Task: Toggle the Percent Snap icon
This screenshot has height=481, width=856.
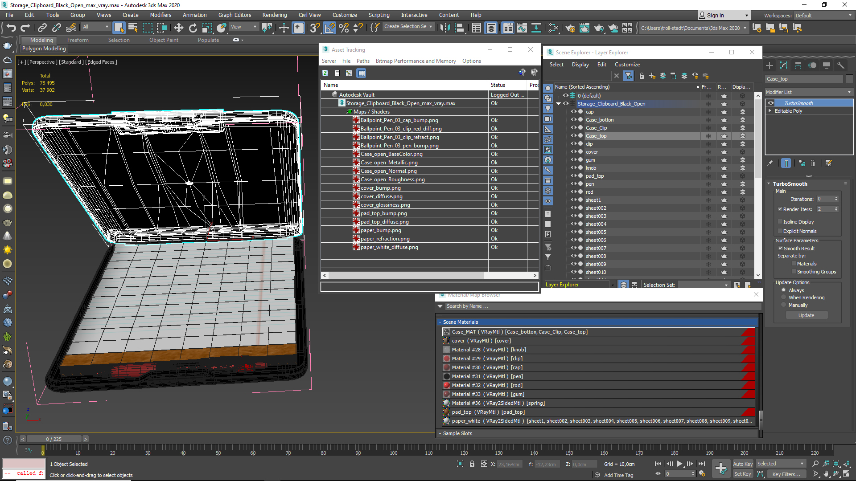Action: pos(344,28)
